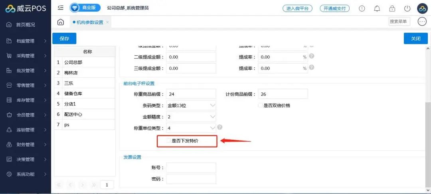This screenshot has width=431, height=194.
Task: Toggle the 是否双倍价格 checkbox
Action: click(x=260, y=106)
